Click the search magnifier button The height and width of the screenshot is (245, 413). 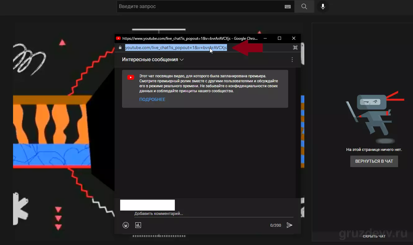click(304, 7)
